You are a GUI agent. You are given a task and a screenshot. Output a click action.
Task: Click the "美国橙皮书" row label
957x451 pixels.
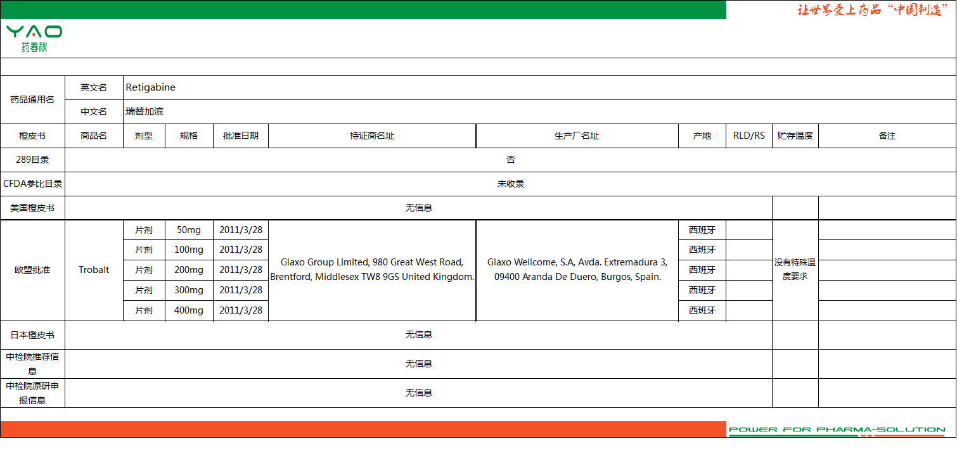point(32,208)
